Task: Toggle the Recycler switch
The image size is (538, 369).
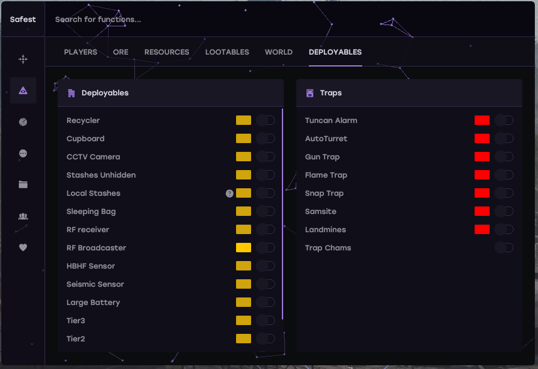Action: [x=266, y=120]
